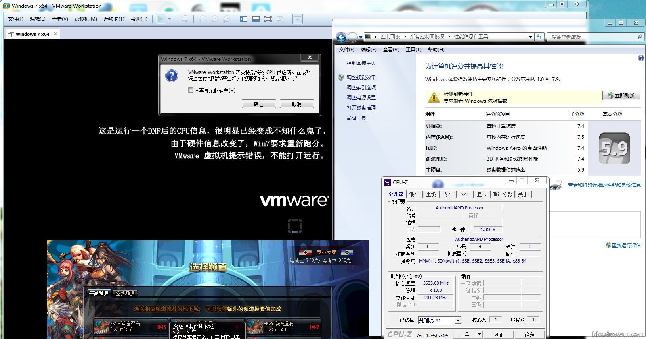
Task: Open the 重新运行评估 link
Action: pyautogui.click(x=625, y=245)
